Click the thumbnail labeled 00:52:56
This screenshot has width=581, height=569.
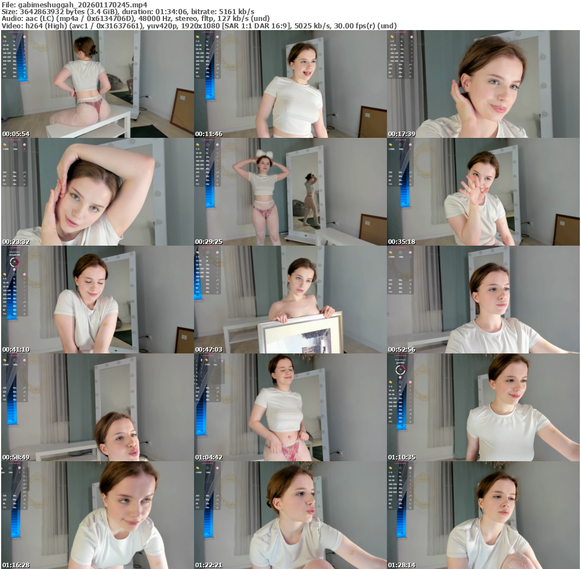point(483,300)
